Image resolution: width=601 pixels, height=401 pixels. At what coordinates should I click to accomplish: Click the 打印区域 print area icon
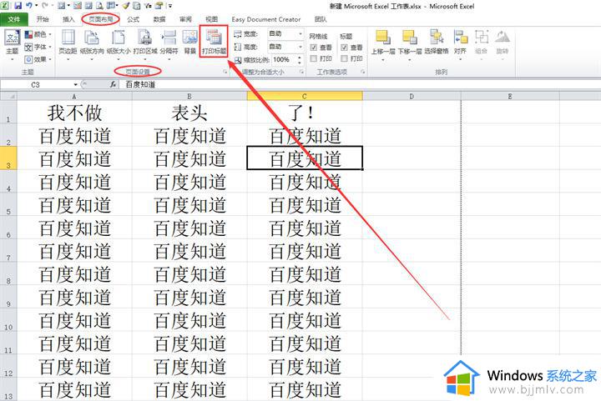point(145,38)
